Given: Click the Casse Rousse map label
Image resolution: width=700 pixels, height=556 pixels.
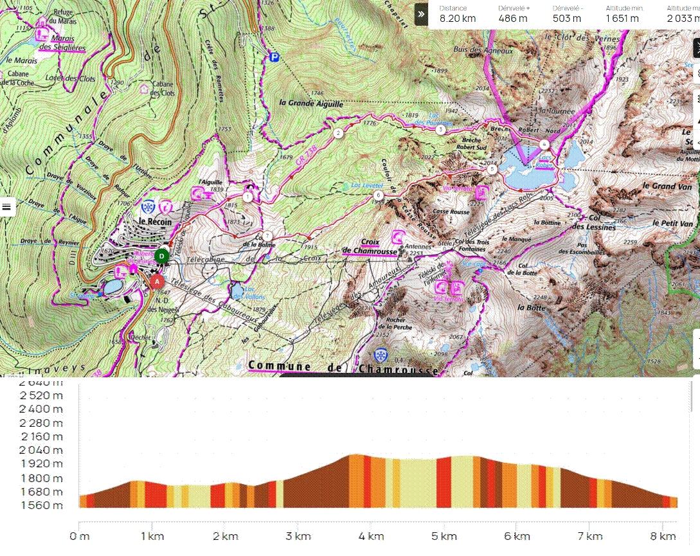Looking at the screenshot, I should click(x=451, y=211).
